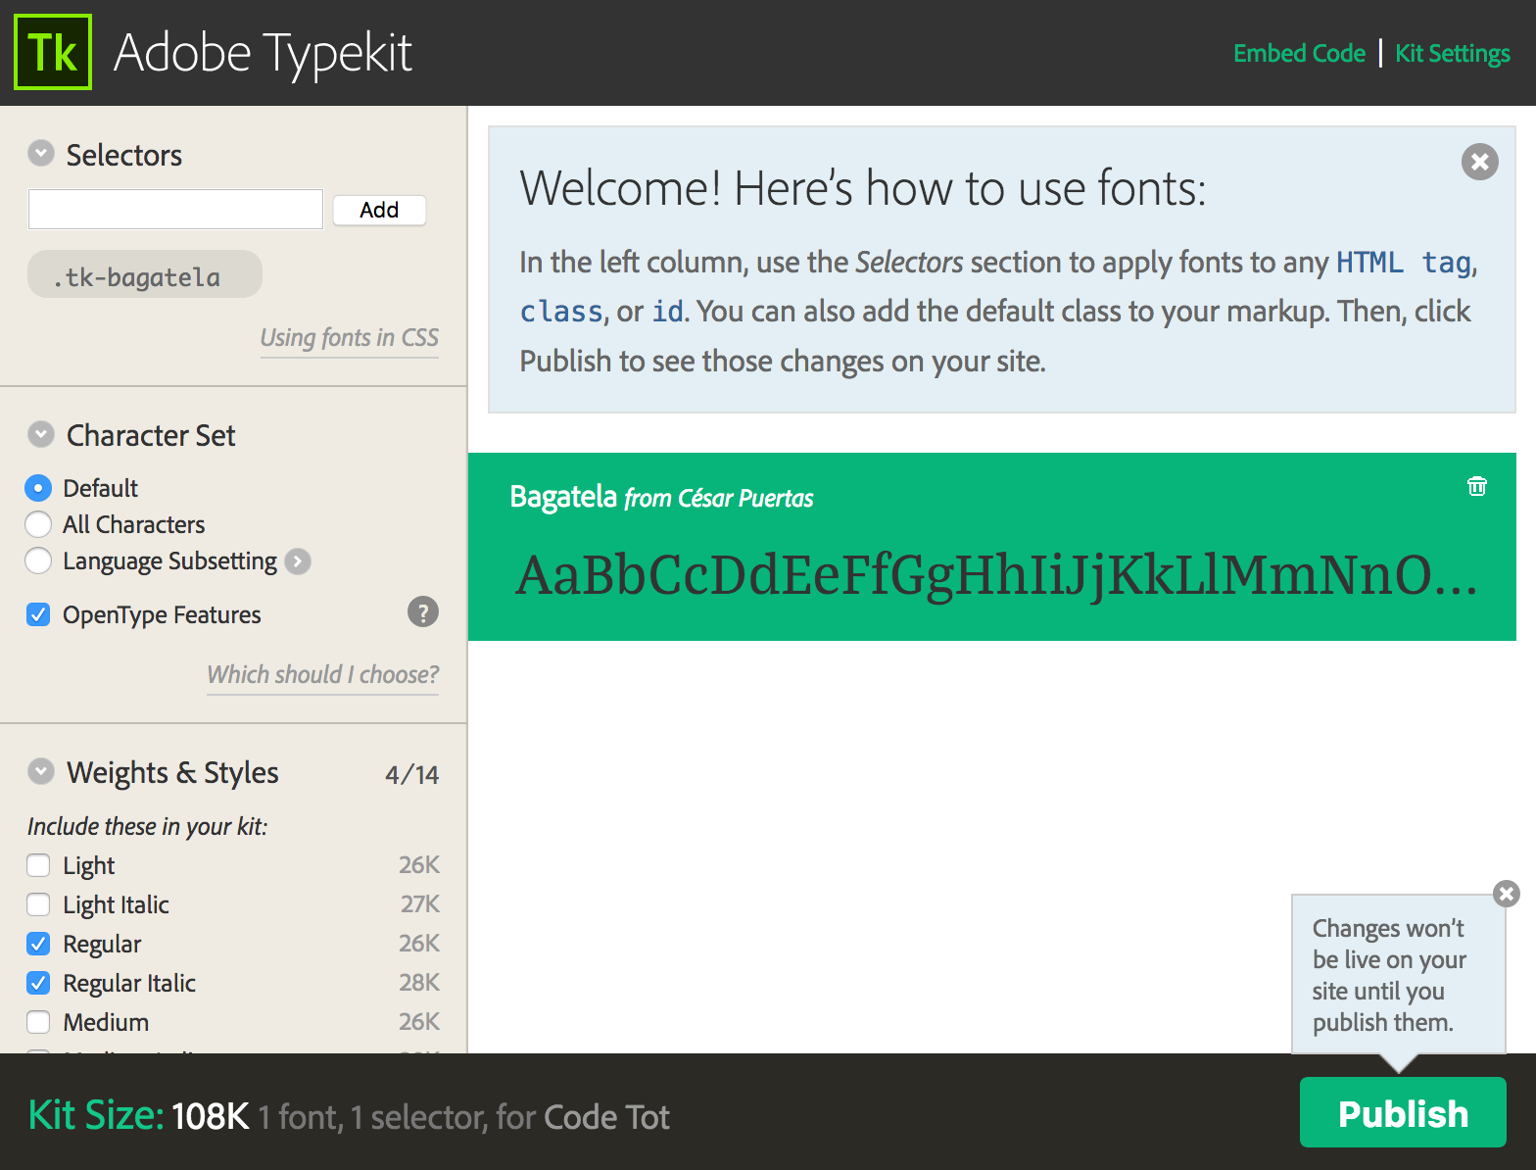Click the Adobe Typekit title

click(263, 53)
